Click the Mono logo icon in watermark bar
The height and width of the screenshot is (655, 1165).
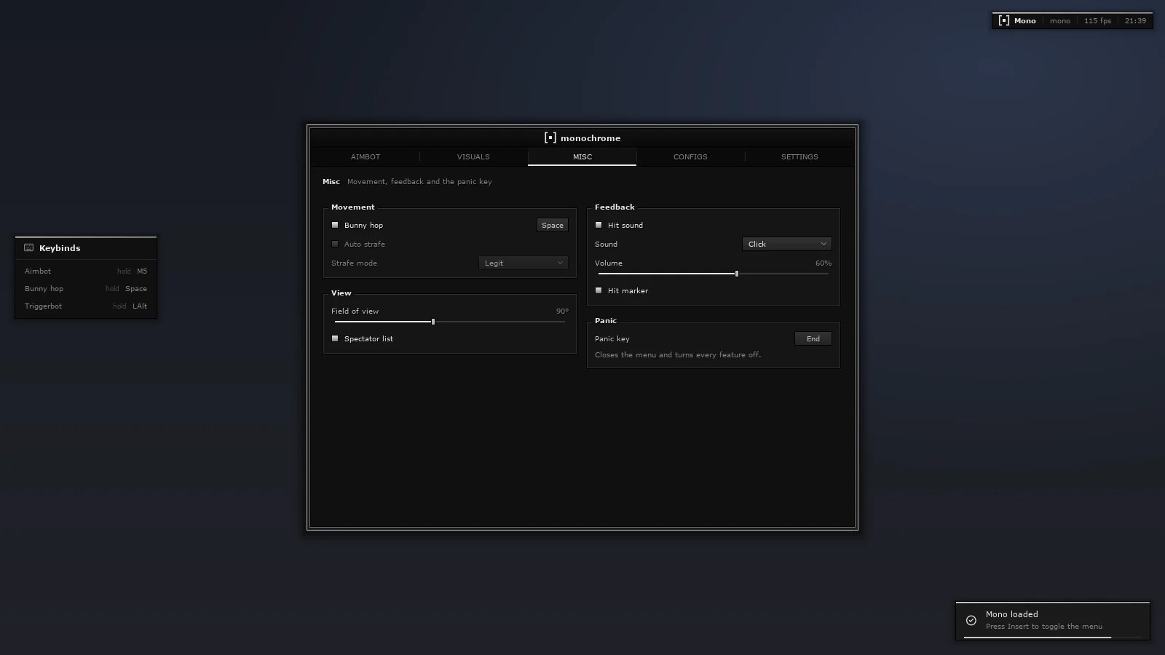pos(1004,20)
